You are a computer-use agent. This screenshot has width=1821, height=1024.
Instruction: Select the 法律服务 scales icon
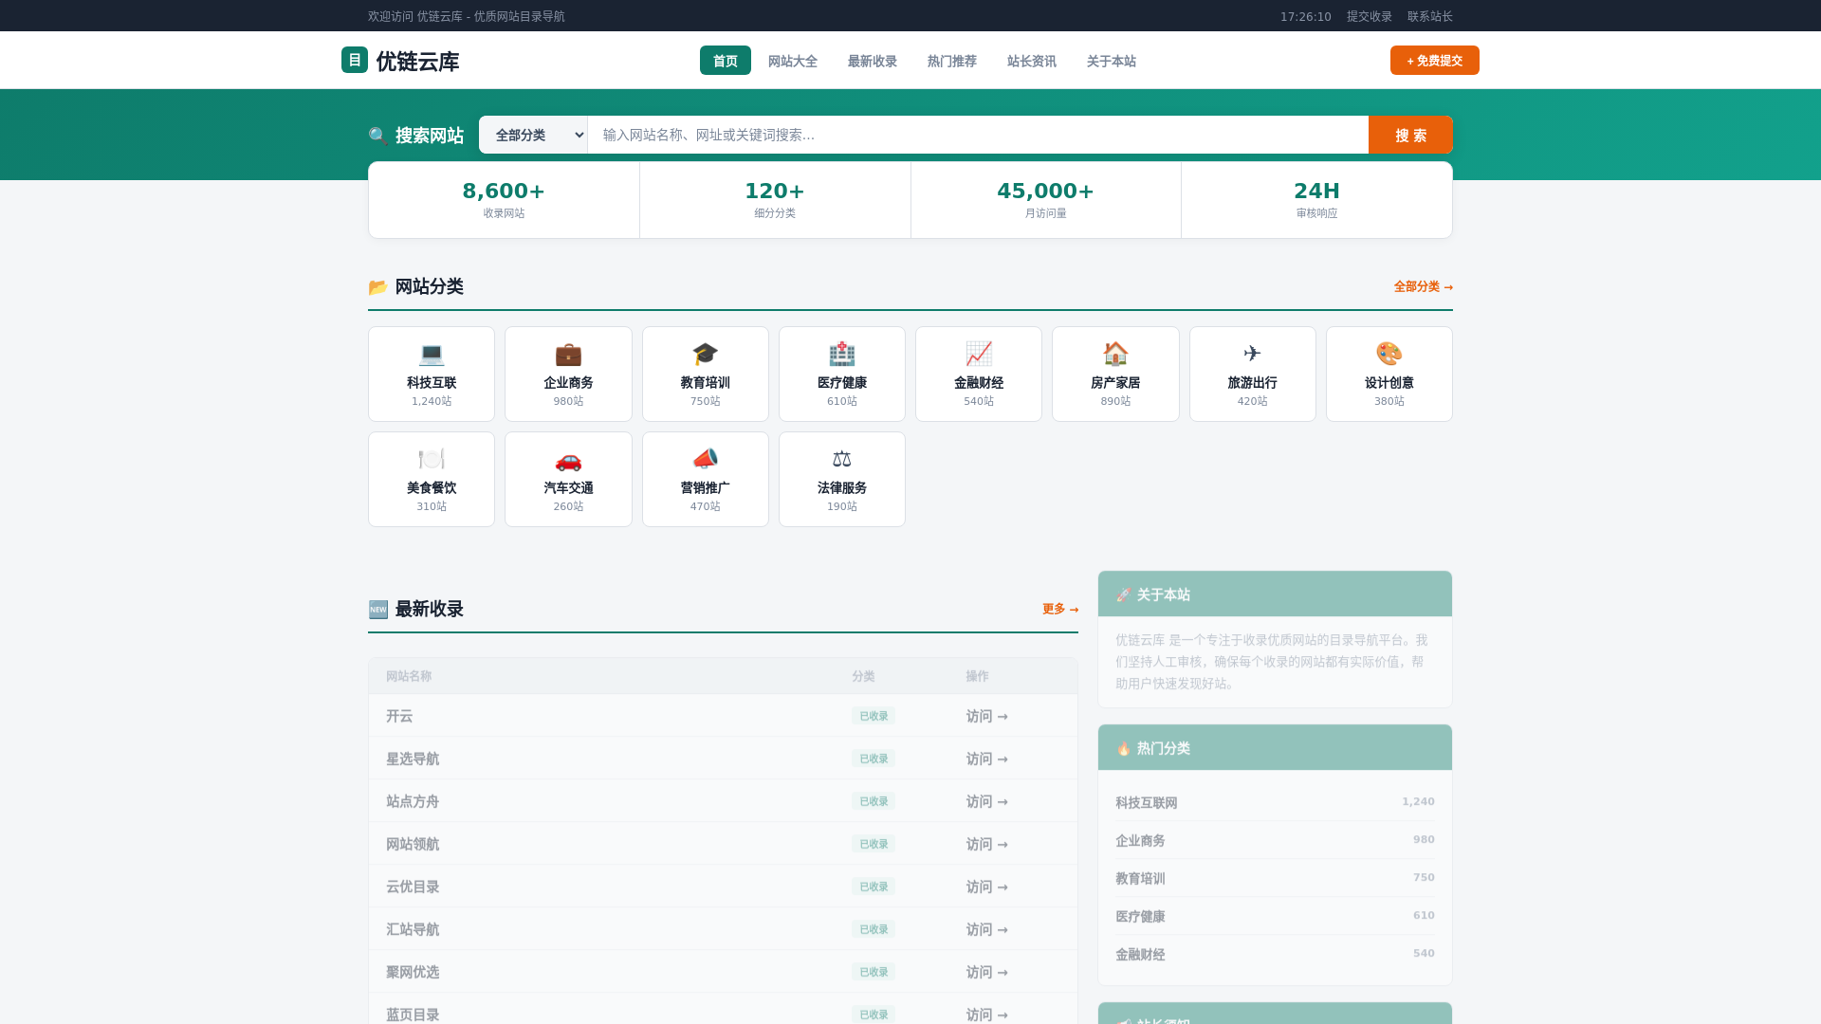[x=842, y=459]
